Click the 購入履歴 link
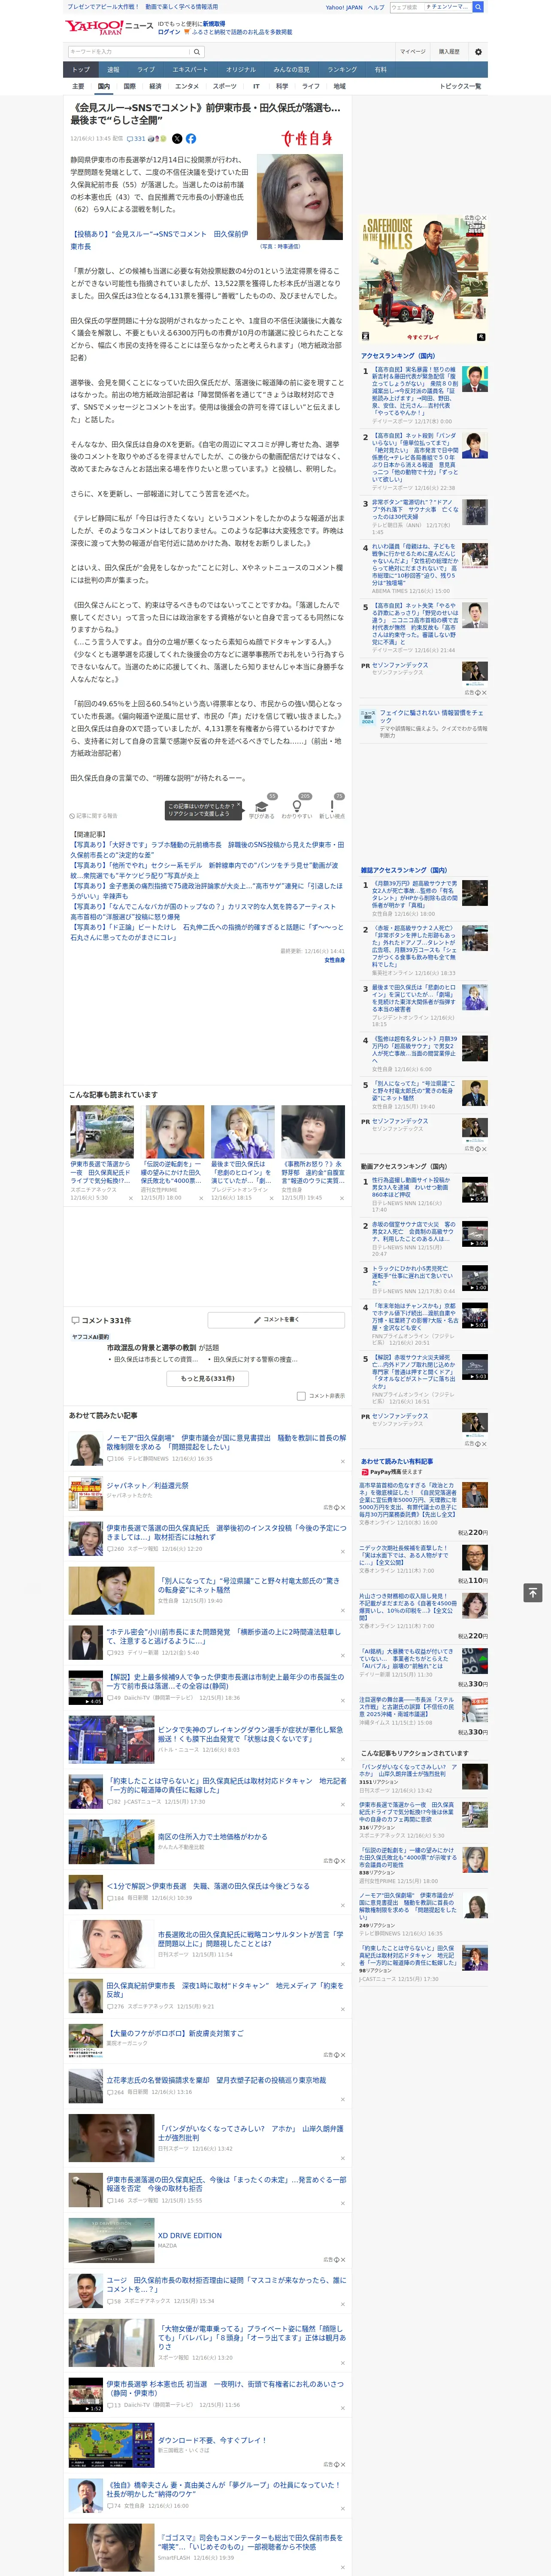The image size is (551, 2576). (x=449, y=52)
